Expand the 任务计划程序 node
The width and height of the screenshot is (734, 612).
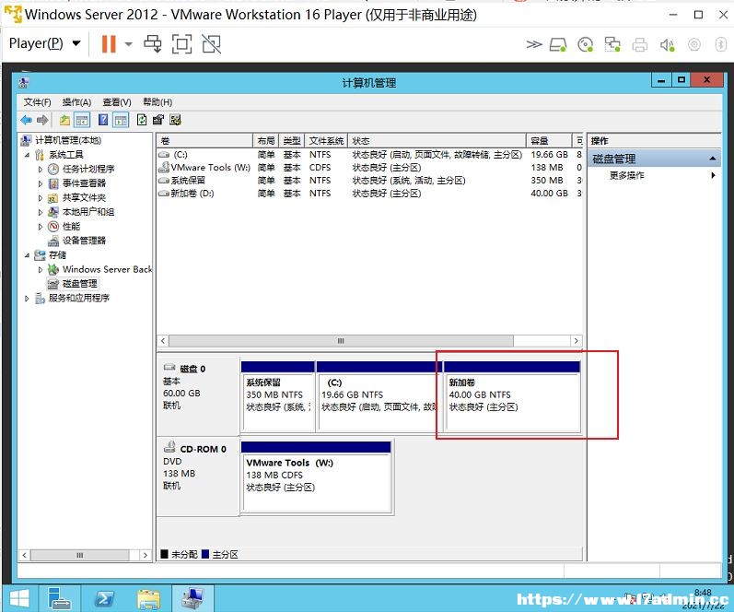coord(41,170)
